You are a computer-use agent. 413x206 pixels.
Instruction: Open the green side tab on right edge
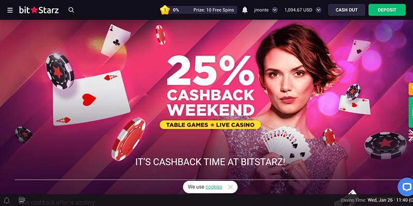(x=410, y=112)
